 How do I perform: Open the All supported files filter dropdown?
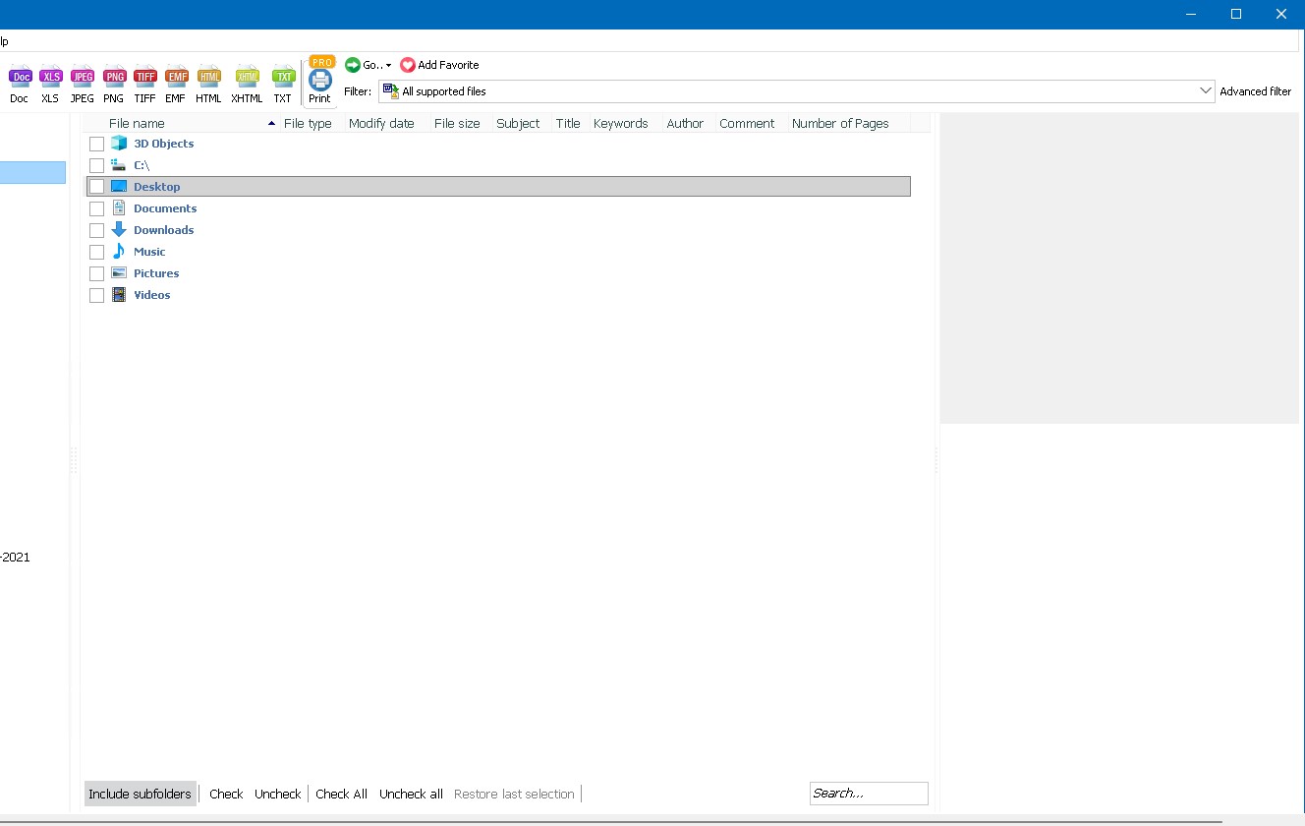pos(797,91)
